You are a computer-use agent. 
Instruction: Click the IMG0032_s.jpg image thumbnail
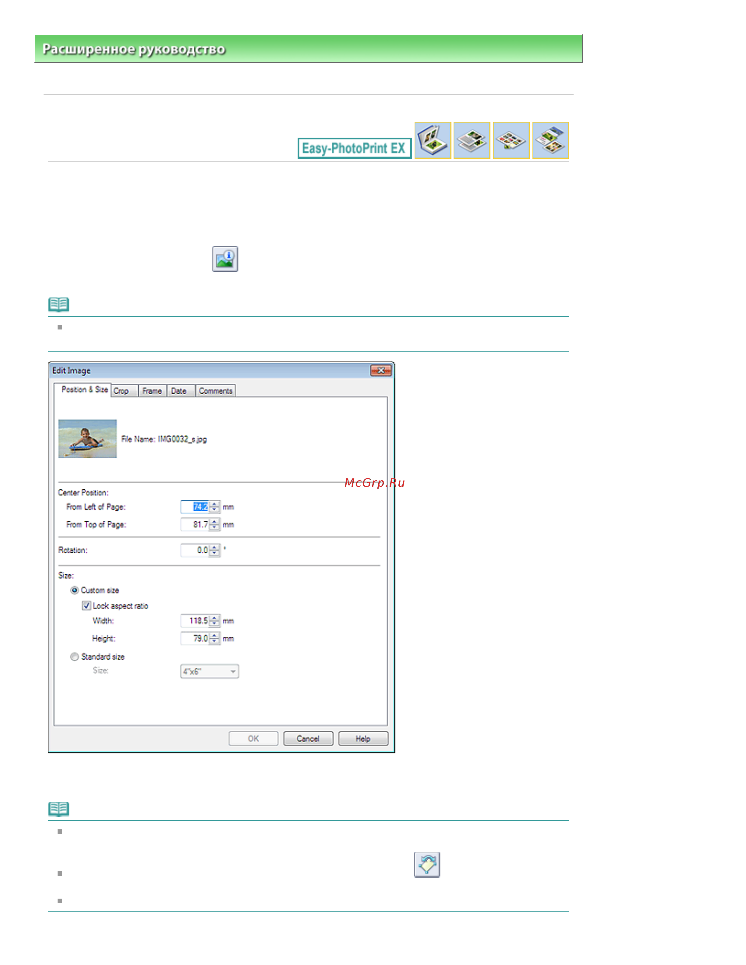(87, 439)
